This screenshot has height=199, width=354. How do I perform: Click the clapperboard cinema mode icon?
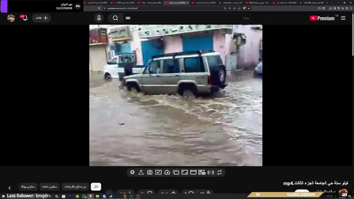(193, 172)
